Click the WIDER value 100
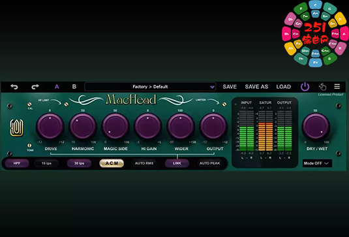 [x=180, y=110]
